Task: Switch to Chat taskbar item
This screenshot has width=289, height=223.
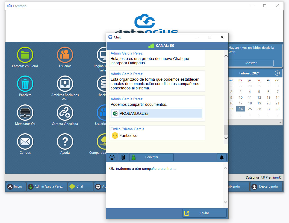Action: tap(81, 186)
